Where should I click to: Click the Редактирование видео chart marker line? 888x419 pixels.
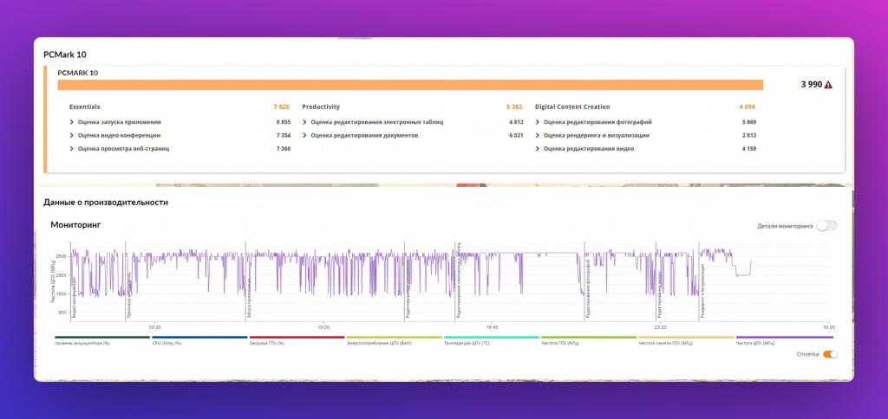point(656,281)
